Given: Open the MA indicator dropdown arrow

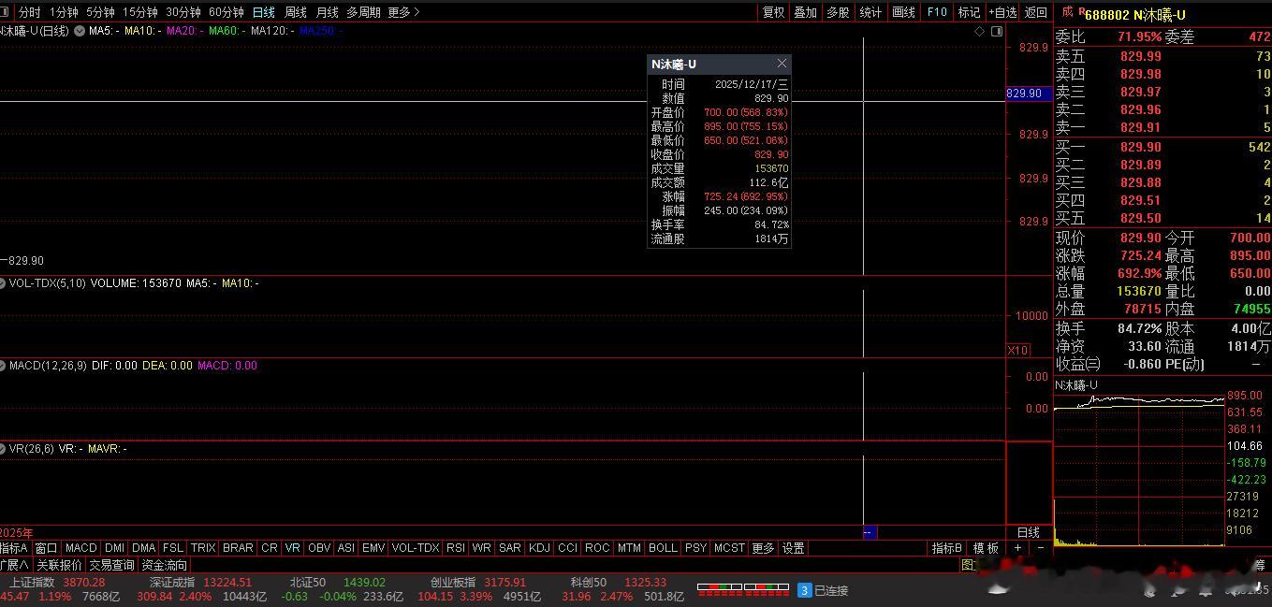Looking at the screenshot, I should pyautogui.click(x=80, y=31).
